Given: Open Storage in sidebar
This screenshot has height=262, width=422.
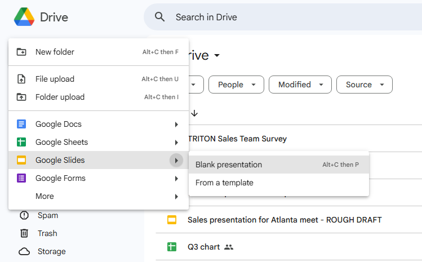Looking at the screenshot, I should tap(52, 251).
